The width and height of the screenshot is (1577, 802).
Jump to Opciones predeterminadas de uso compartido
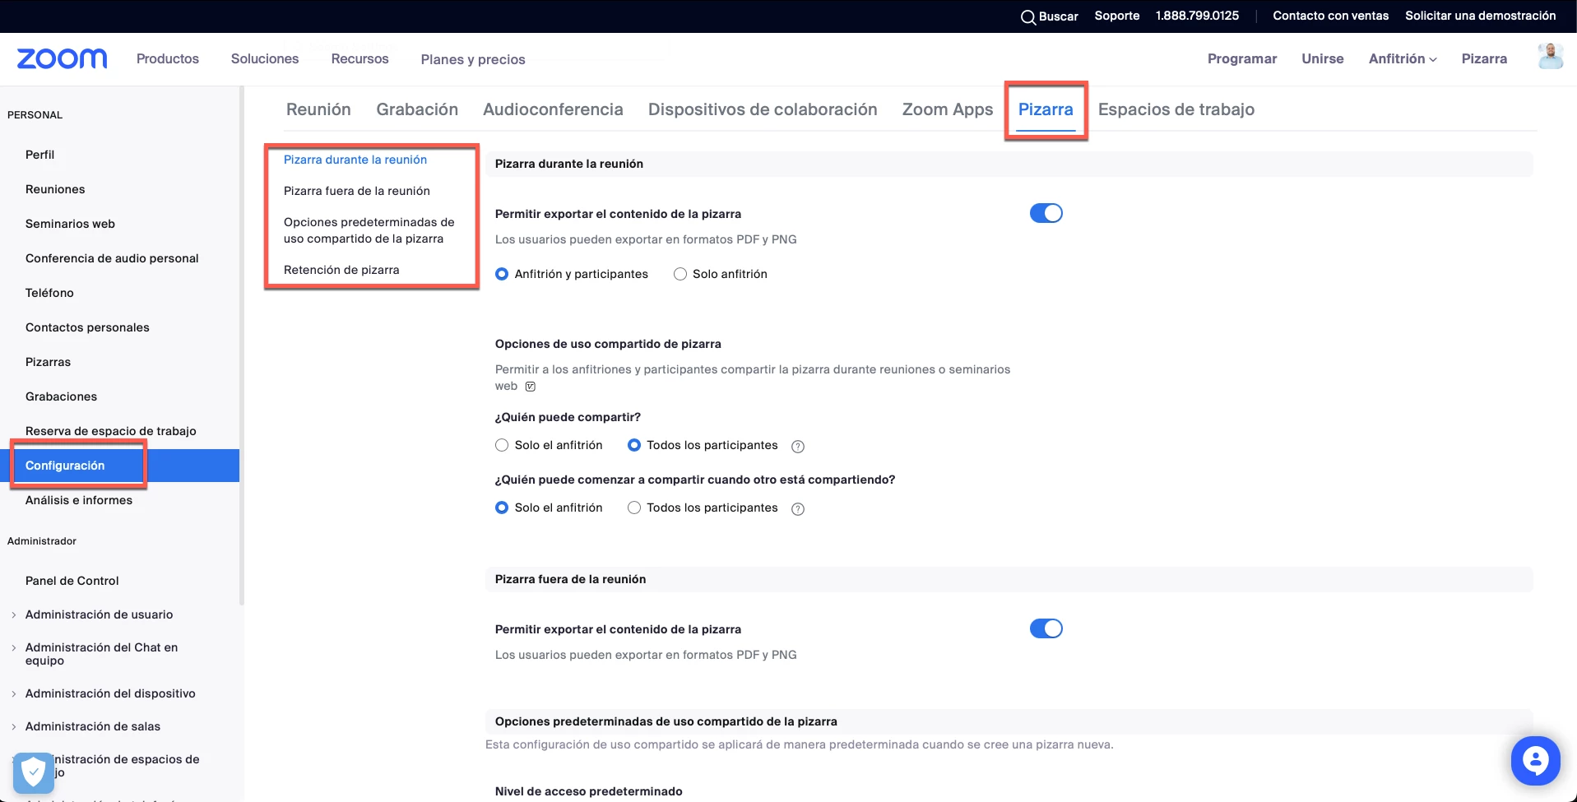coord(369,230)
